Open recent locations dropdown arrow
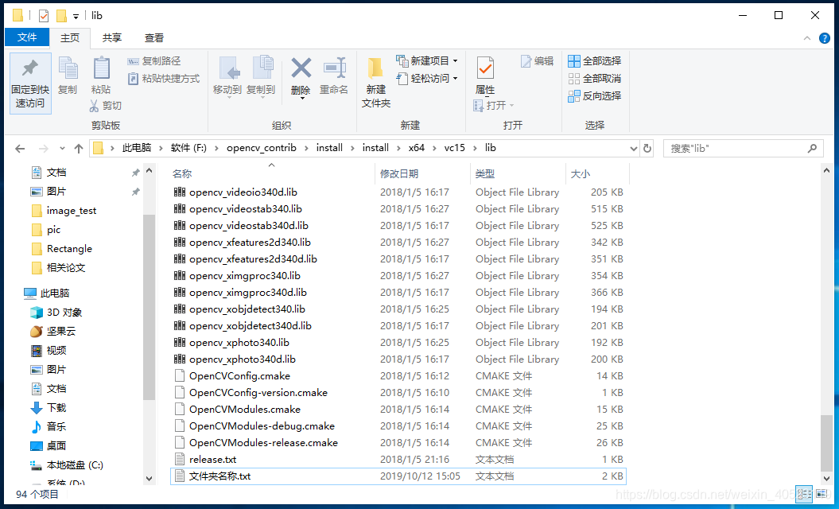The height and width of the screenshot is (509, 839). (62, 148)
